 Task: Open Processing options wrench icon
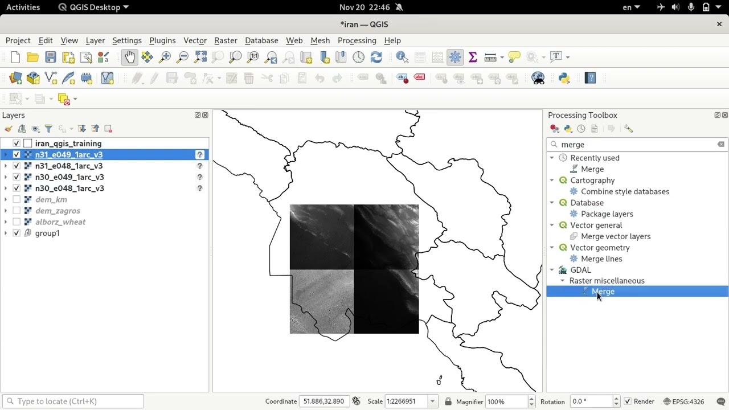[x=629, y=129]
